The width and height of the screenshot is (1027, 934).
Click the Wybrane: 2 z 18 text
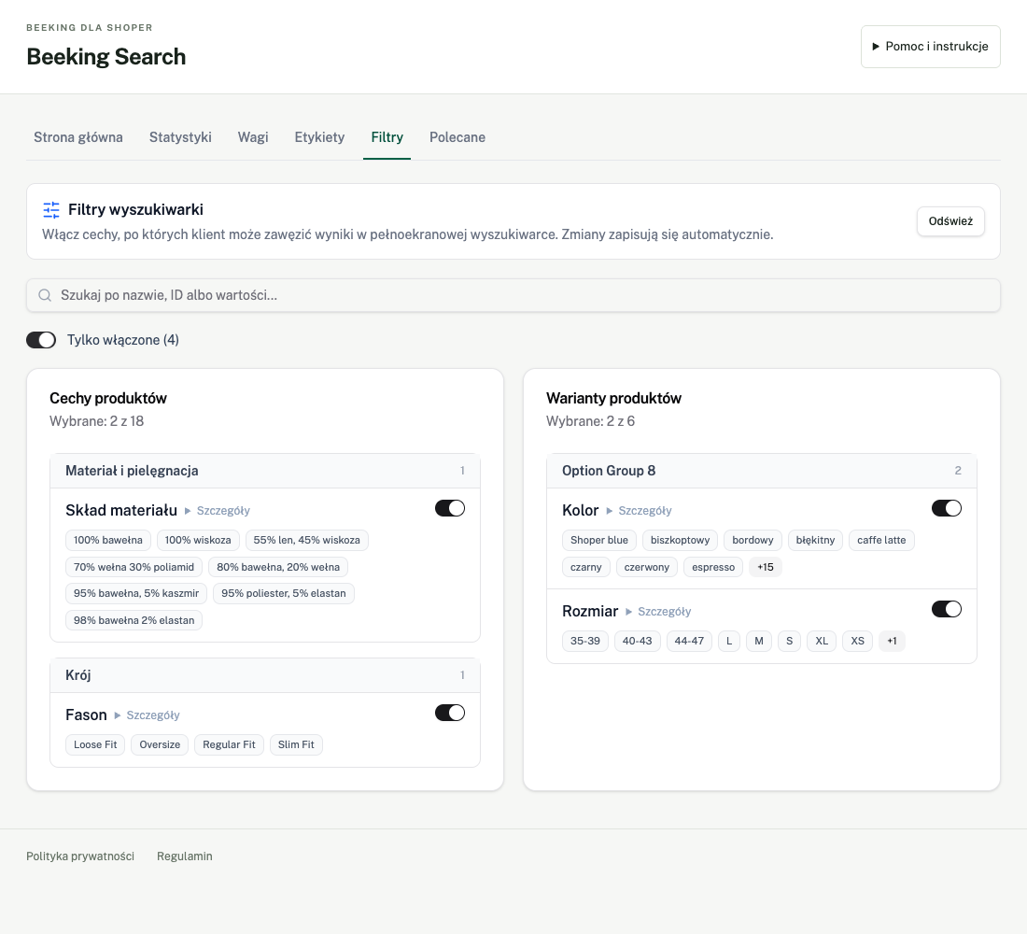tap(97, 421)
